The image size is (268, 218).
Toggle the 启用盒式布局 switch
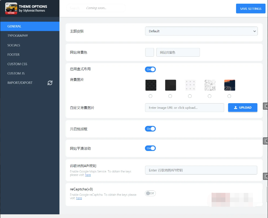[x=150, y=69]
